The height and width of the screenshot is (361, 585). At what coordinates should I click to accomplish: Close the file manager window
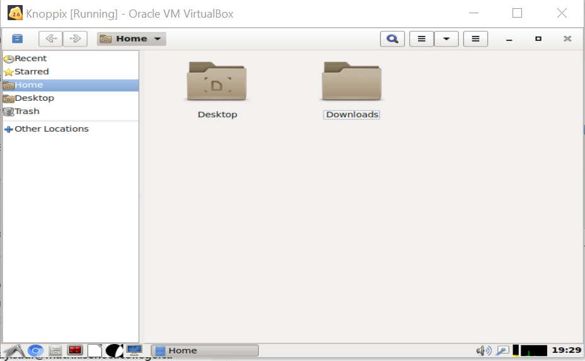(567, 39)
